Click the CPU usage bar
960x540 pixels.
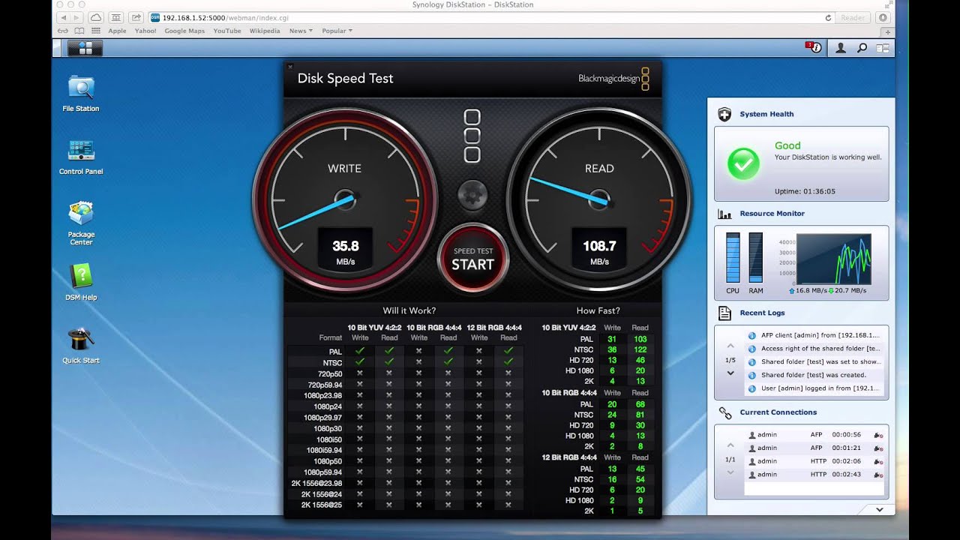pyautogui.click(x=733, y=257)
